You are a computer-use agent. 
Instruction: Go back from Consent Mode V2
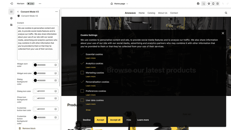18,12
